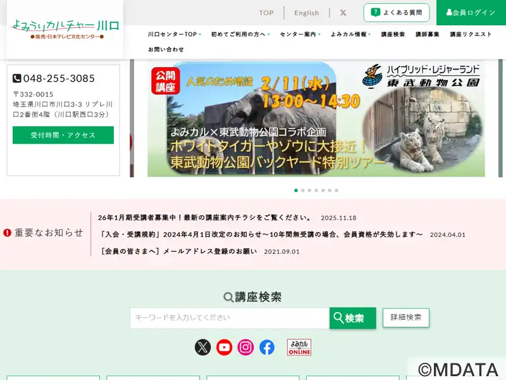Click the 講座検索 section heading
The height and width of the screenshot is (380, 506).
(258, 297)
